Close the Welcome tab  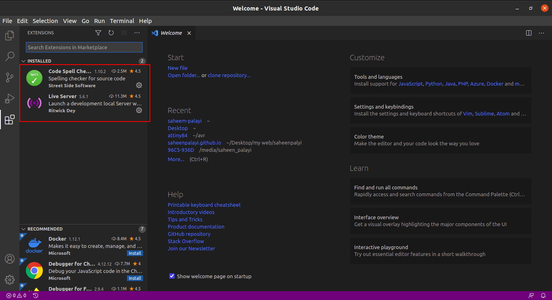click(189, 33)
